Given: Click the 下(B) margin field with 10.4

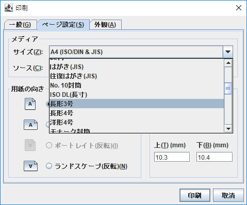Looking at the screenshot, I should tap(215, 157).
